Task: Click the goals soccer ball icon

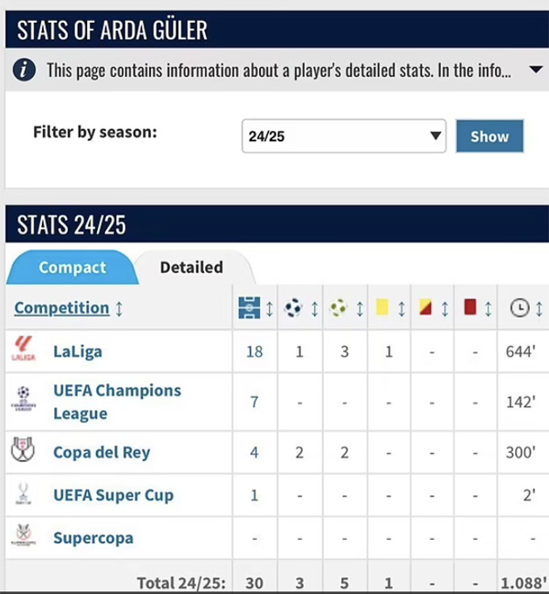Action: click(x=293, y=308)
